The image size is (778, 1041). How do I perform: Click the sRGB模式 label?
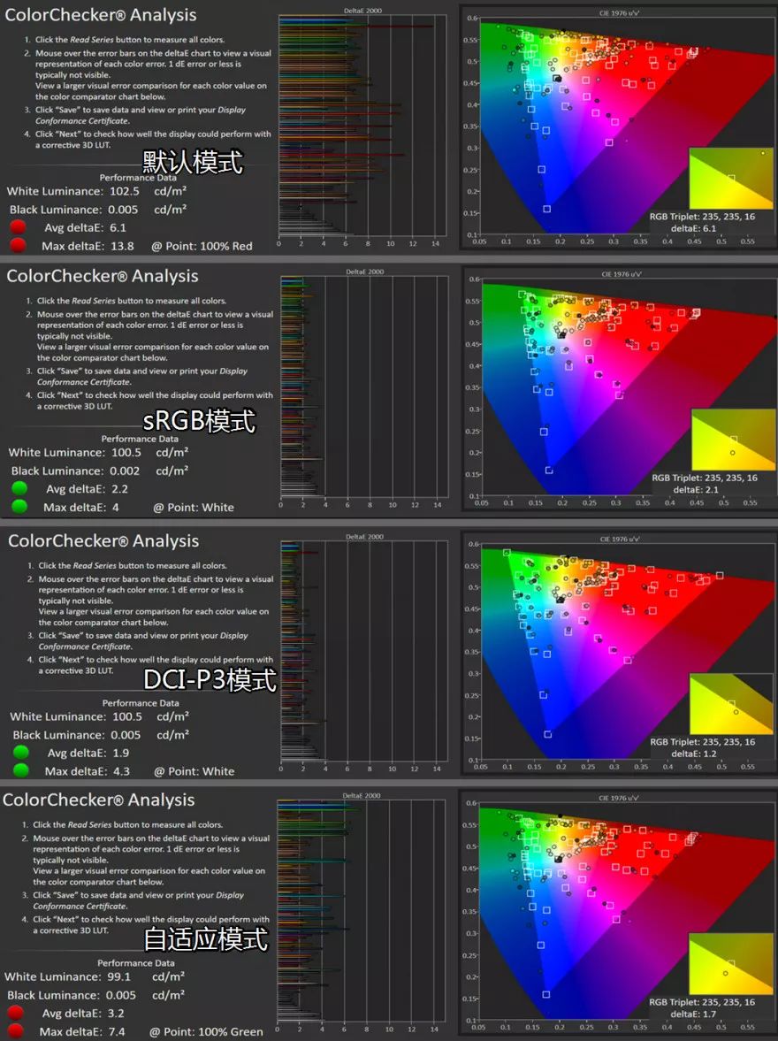pyautogui.click(x=199, y=420)
